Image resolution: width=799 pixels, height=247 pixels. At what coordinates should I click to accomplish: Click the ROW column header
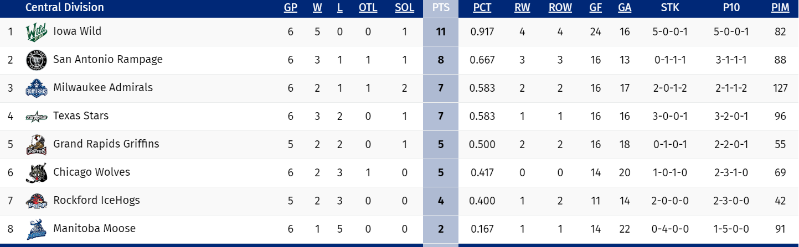(x=560, y=8)
